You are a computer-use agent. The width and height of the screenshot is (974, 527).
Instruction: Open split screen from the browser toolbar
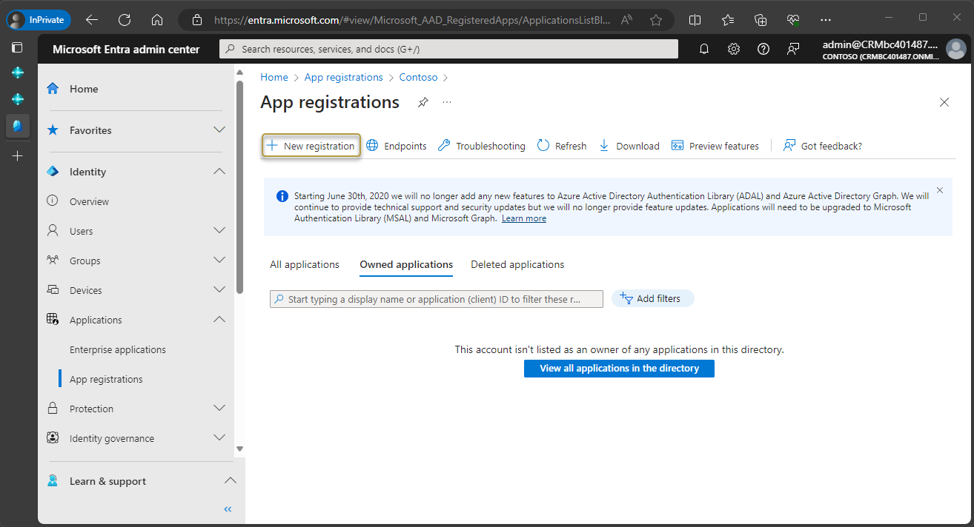click(x=695, y=20)
